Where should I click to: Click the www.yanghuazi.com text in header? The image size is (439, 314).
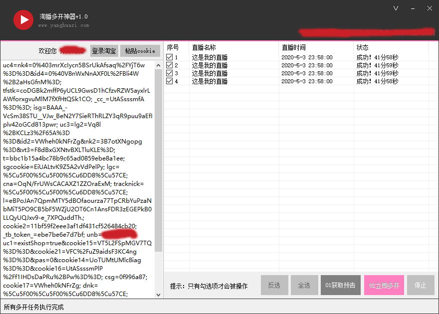click(63, 25)
